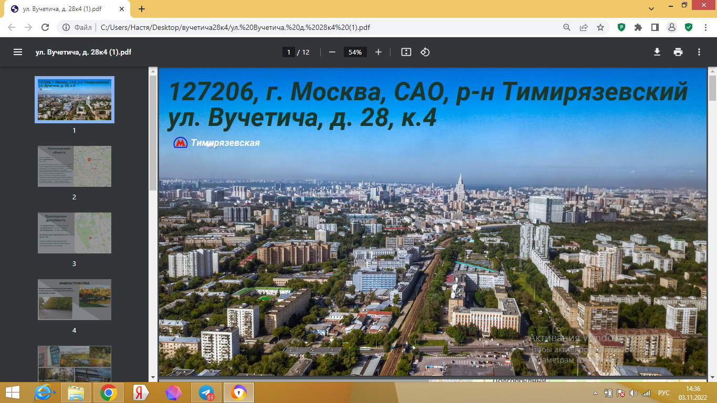Expand the tab search chevron
The image size is (717, 403).
coord(651,9)
